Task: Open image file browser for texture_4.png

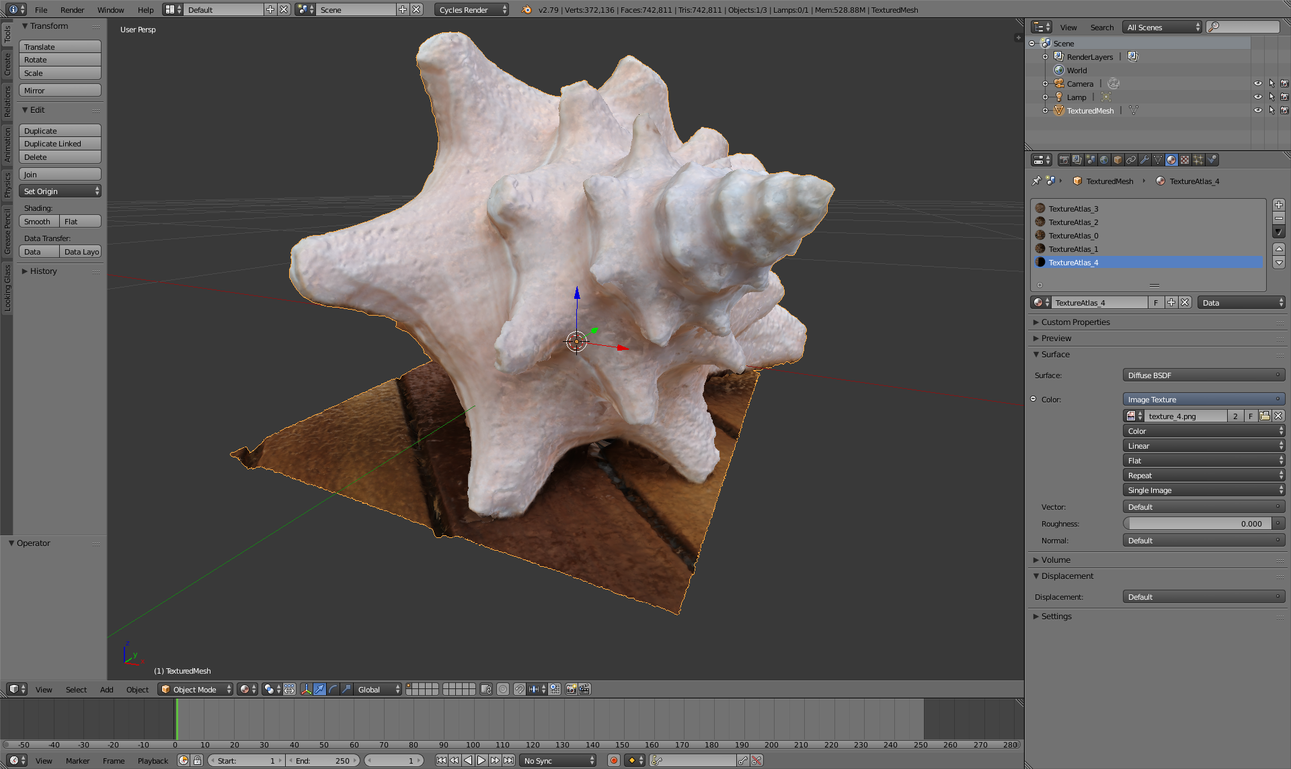Action: tap(1265, 416)
